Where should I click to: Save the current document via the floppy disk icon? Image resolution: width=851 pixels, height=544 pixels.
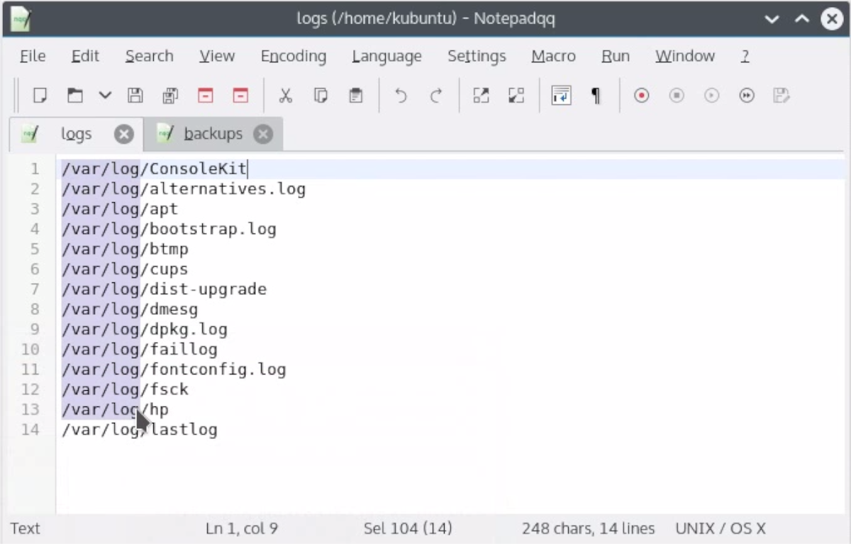135,95
